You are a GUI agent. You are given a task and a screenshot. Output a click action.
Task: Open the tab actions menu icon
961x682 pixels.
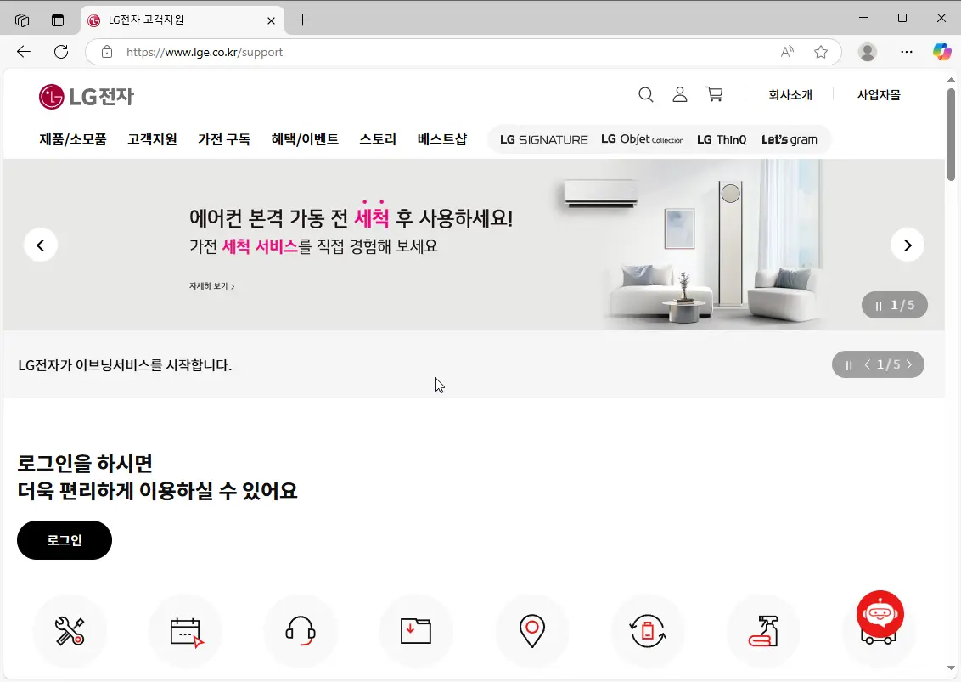(58, 20)
